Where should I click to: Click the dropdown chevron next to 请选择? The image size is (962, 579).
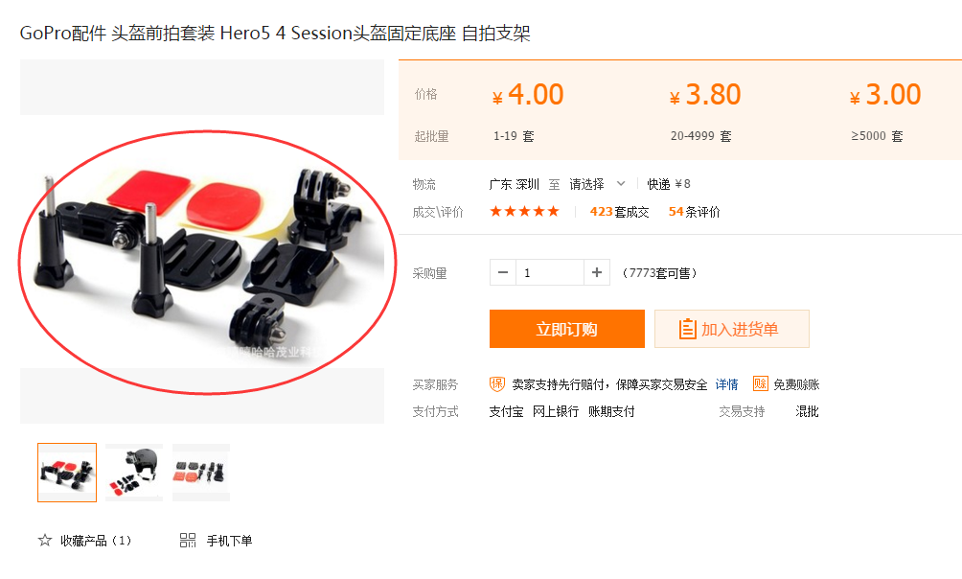coord(621,184)
